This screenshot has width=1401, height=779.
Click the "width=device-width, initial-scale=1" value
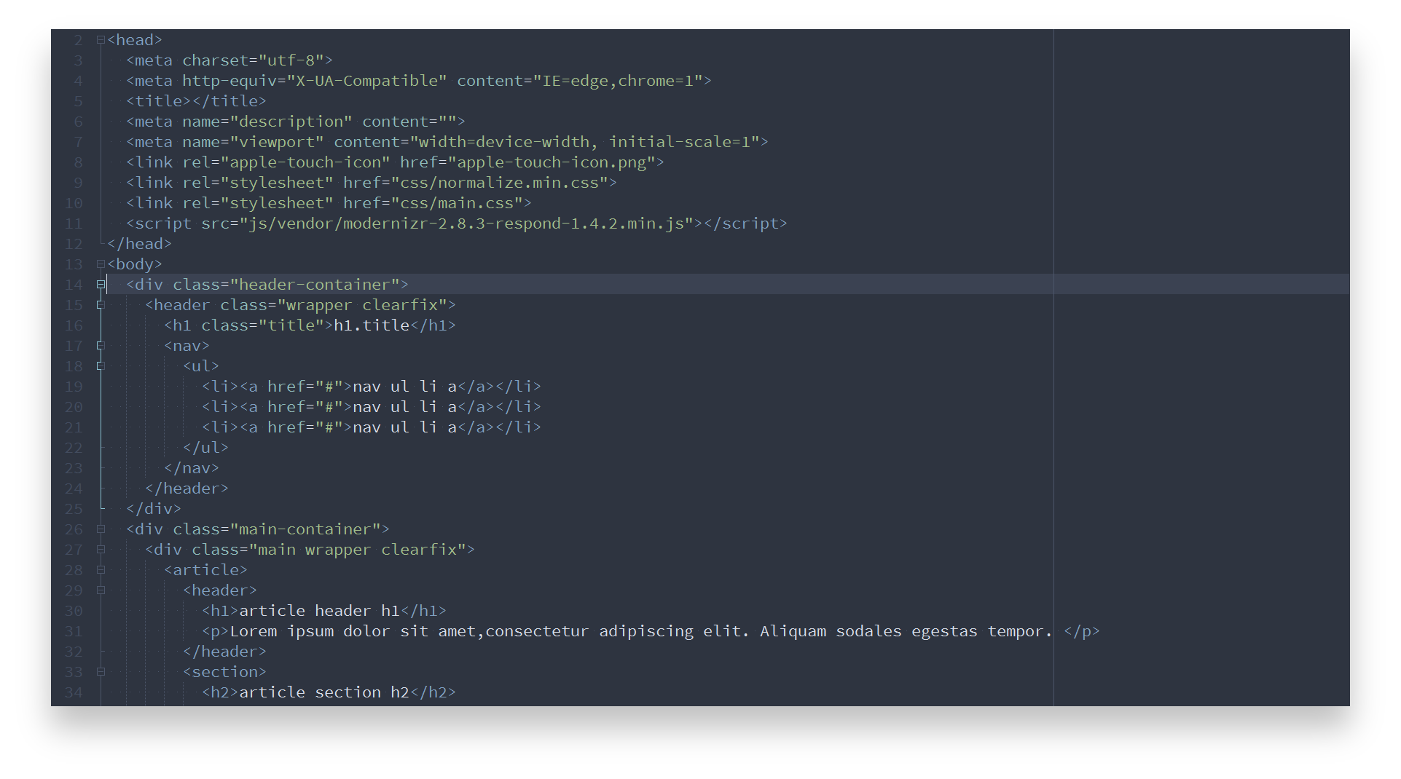click(585, 142)
